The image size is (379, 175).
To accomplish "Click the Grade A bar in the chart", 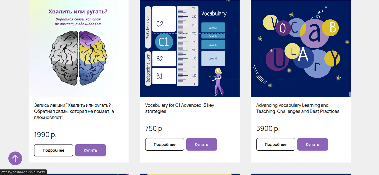I will click(213, 28).
